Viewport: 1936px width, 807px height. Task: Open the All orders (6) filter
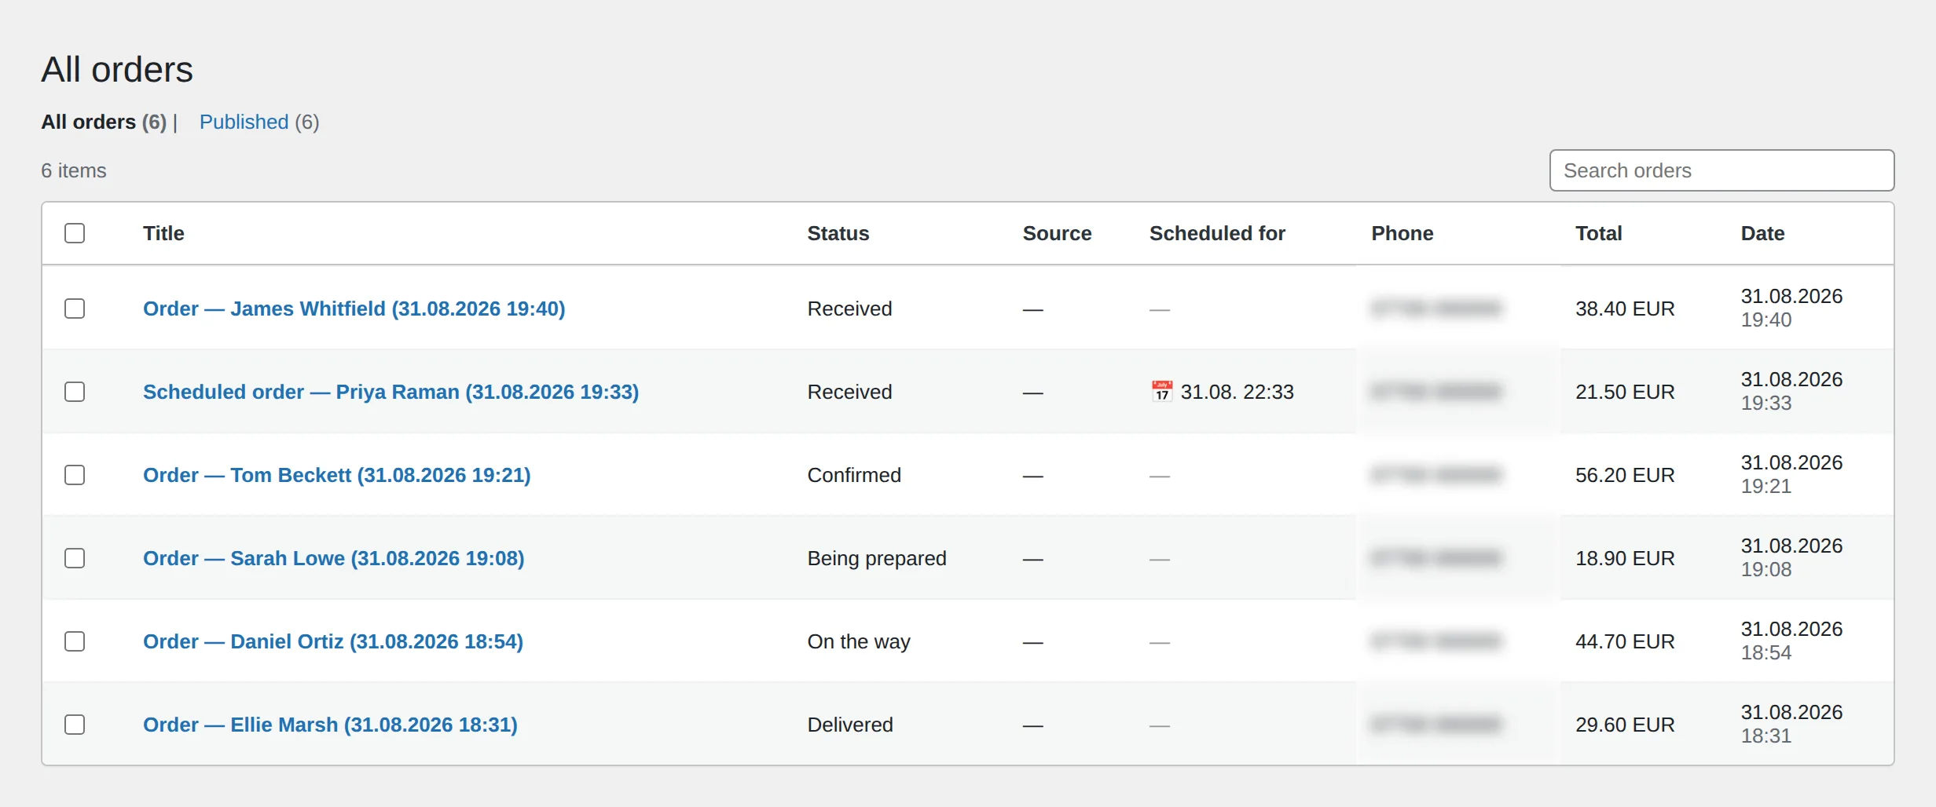pyautogui.click(x=104, y=122)
